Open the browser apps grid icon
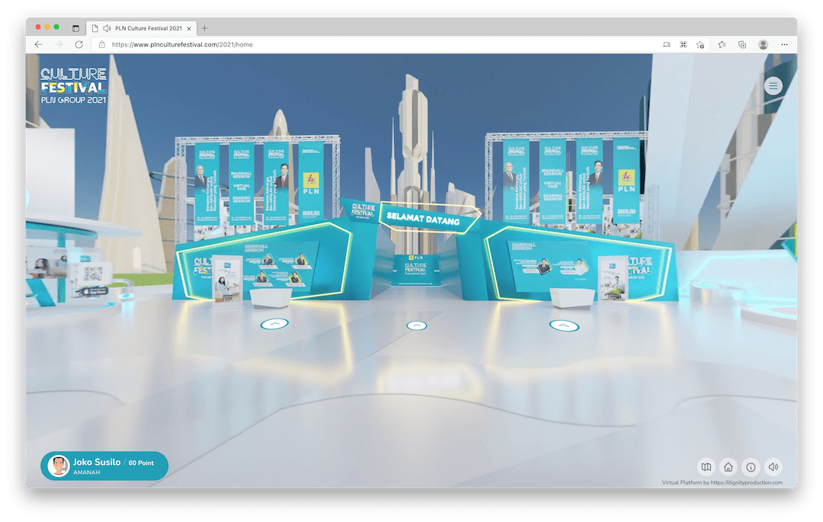 pyautogui.click(x=684, y=45)
